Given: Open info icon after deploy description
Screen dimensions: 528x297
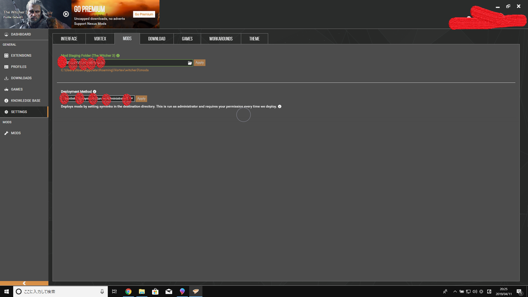Looking at the screenshot, I should coord(280,106).
